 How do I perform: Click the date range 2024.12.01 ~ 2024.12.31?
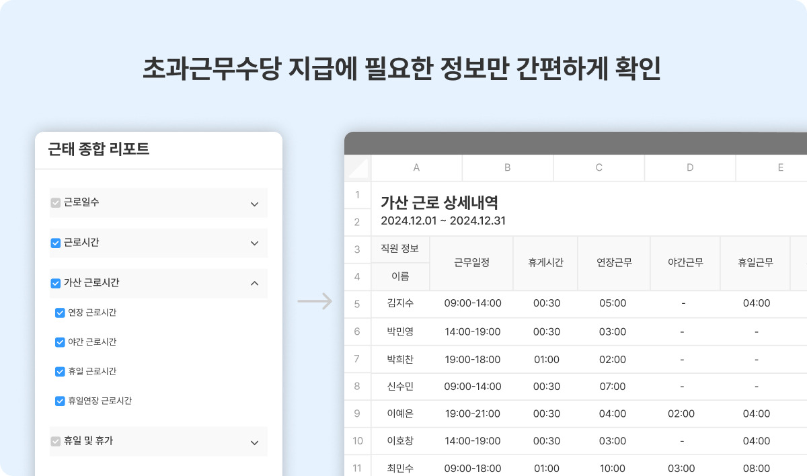click(x=443, y=221)
